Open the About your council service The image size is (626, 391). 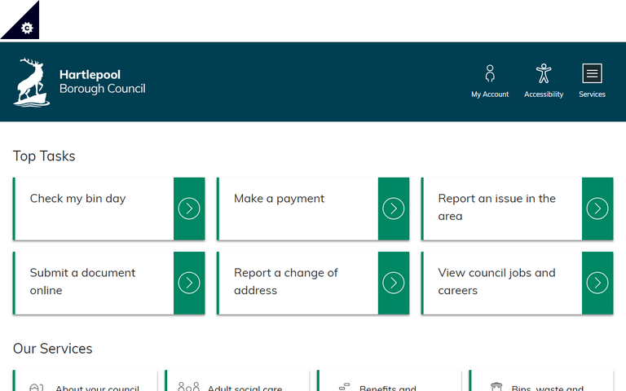[x=96, y=388]
